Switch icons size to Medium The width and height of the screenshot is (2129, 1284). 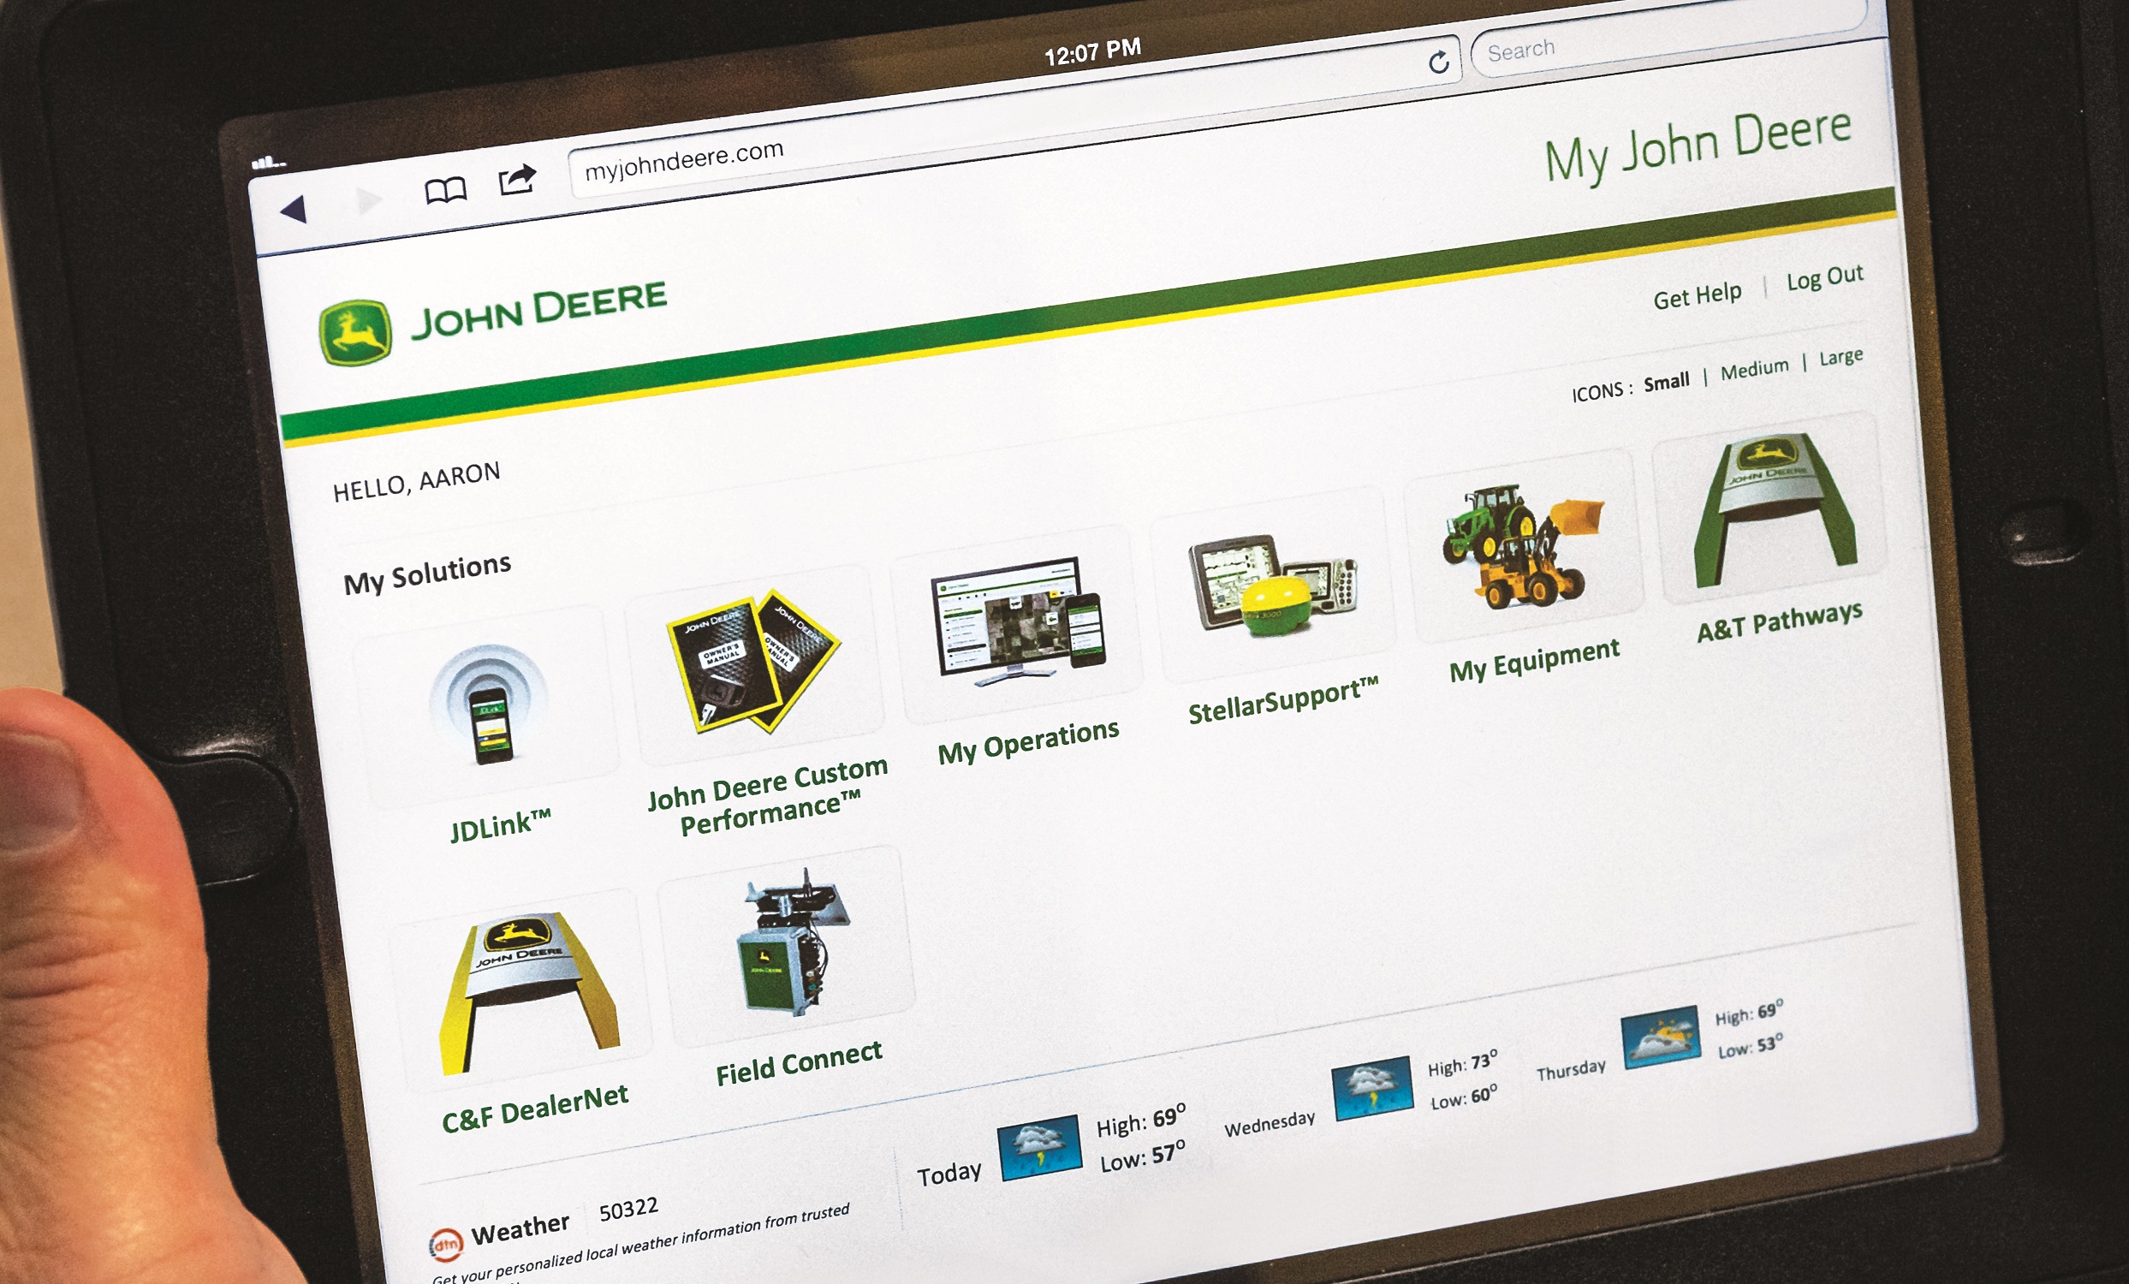point(1754,370)
